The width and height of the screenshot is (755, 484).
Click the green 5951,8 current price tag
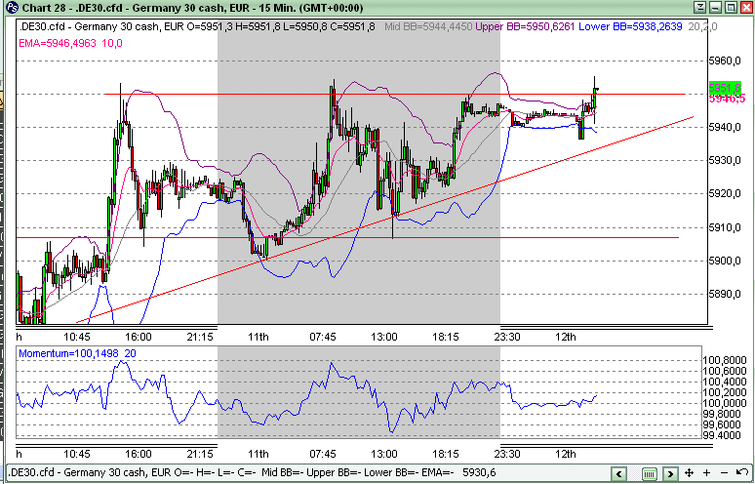(725, 88)
